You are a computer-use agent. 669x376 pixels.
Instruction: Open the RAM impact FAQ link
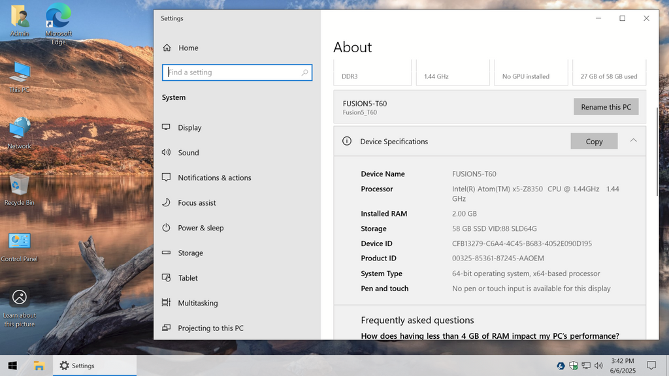[490, 336]
